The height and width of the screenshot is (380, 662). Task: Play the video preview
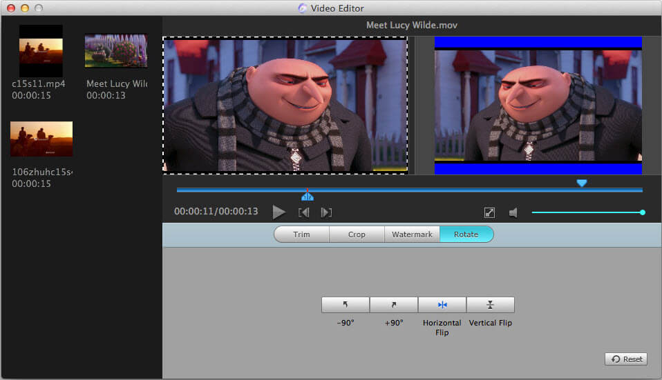278,212
